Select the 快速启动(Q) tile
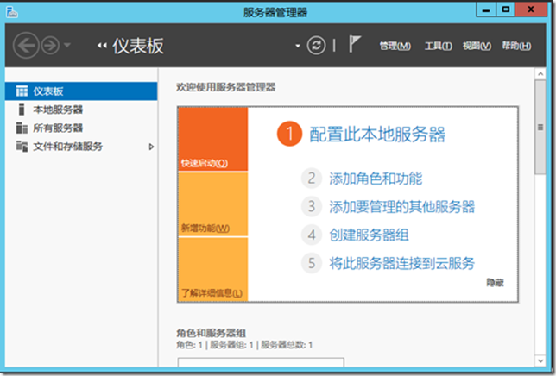This screenshot has width=556, height=376. (212, 139)
